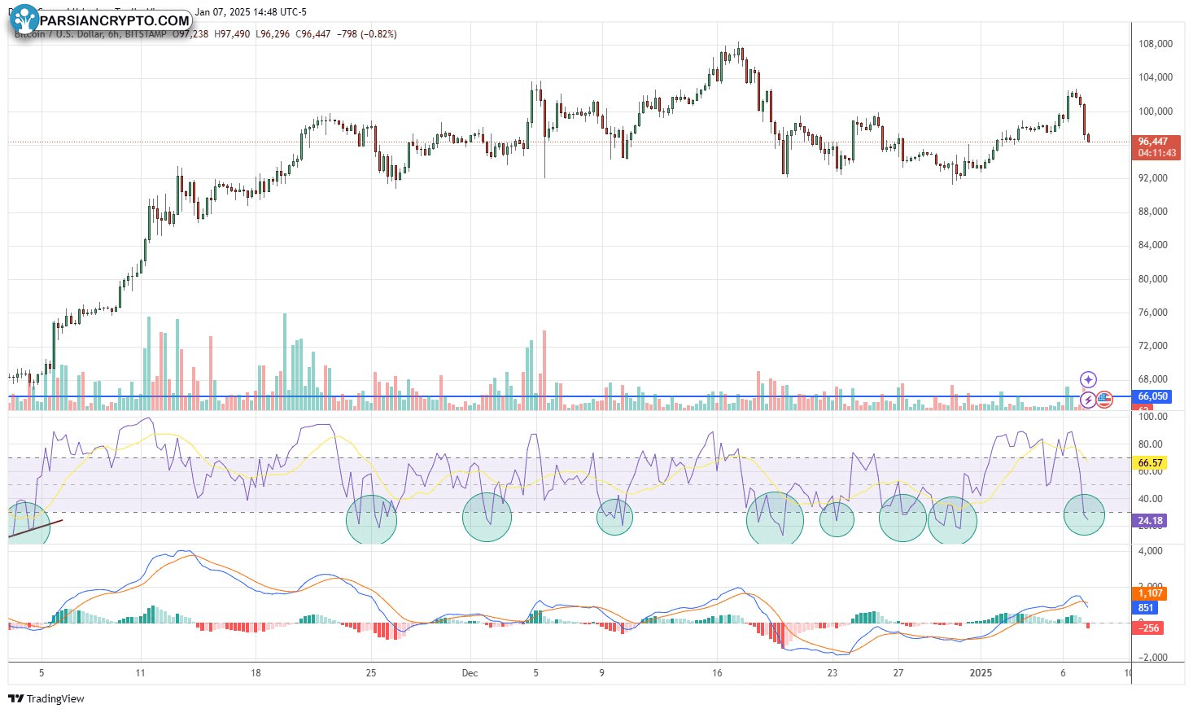
Task: Click the C96,447 close value in header
Action: pyautogui.click(x=313, y=34)
